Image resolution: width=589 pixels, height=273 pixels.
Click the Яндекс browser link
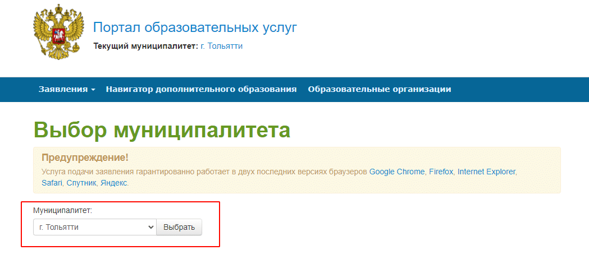[x=114, y=183]
